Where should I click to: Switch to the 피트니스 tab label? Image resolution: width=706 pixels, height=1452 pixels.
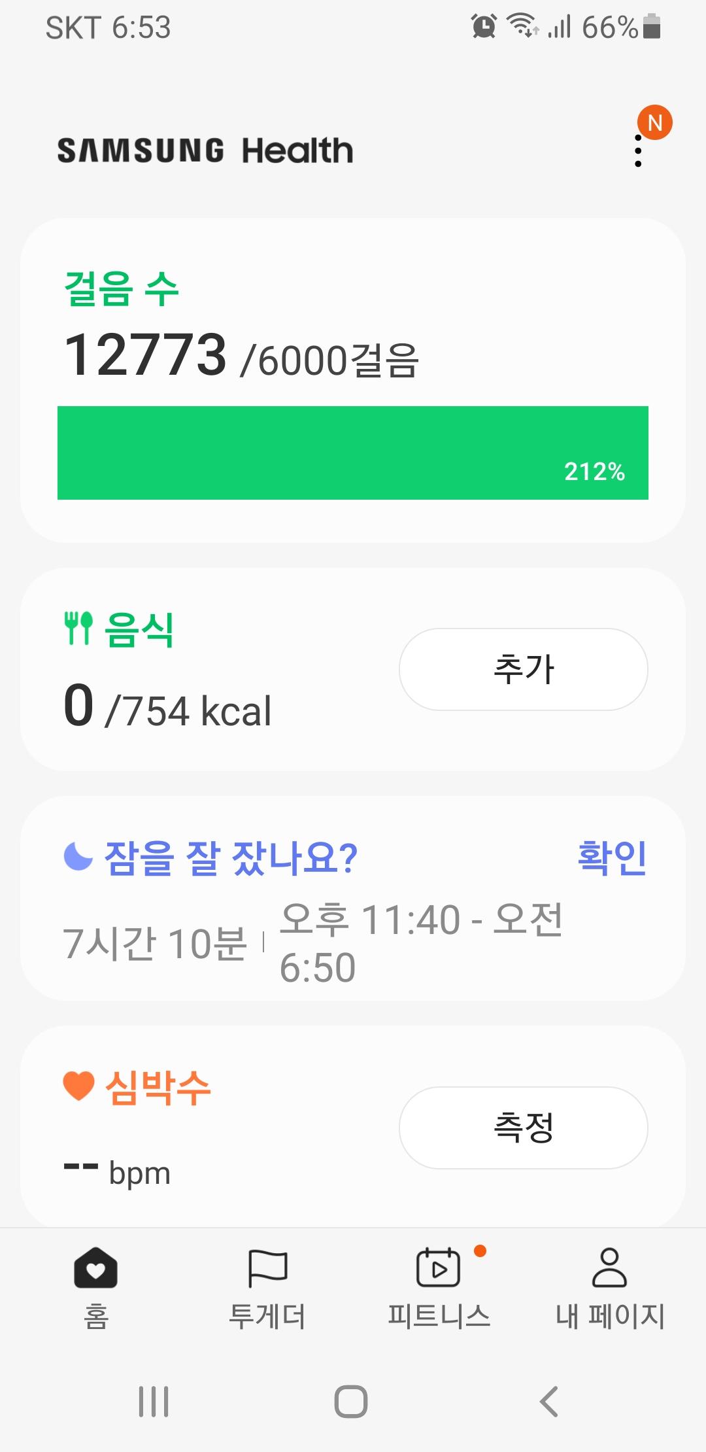(x=439, y=1316)
